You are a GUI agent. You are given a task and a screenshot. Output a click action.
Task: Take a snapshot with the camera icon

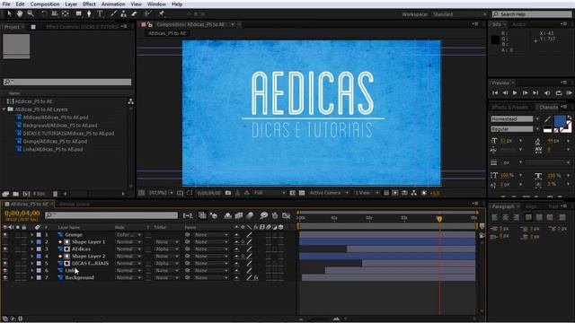click(228, 193)
